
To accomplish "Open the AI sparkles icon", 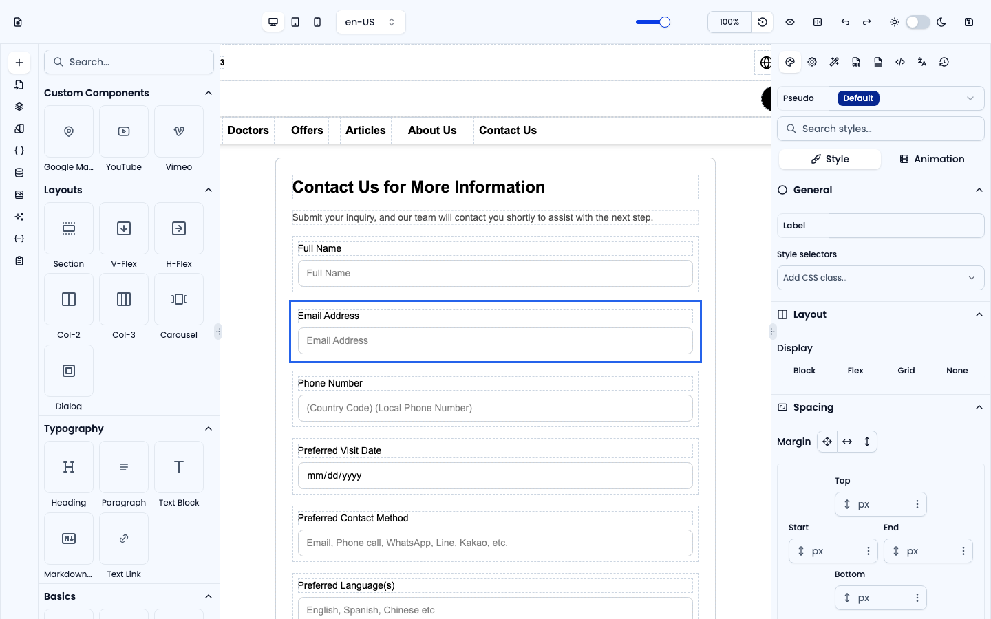I will pos(19,217).
